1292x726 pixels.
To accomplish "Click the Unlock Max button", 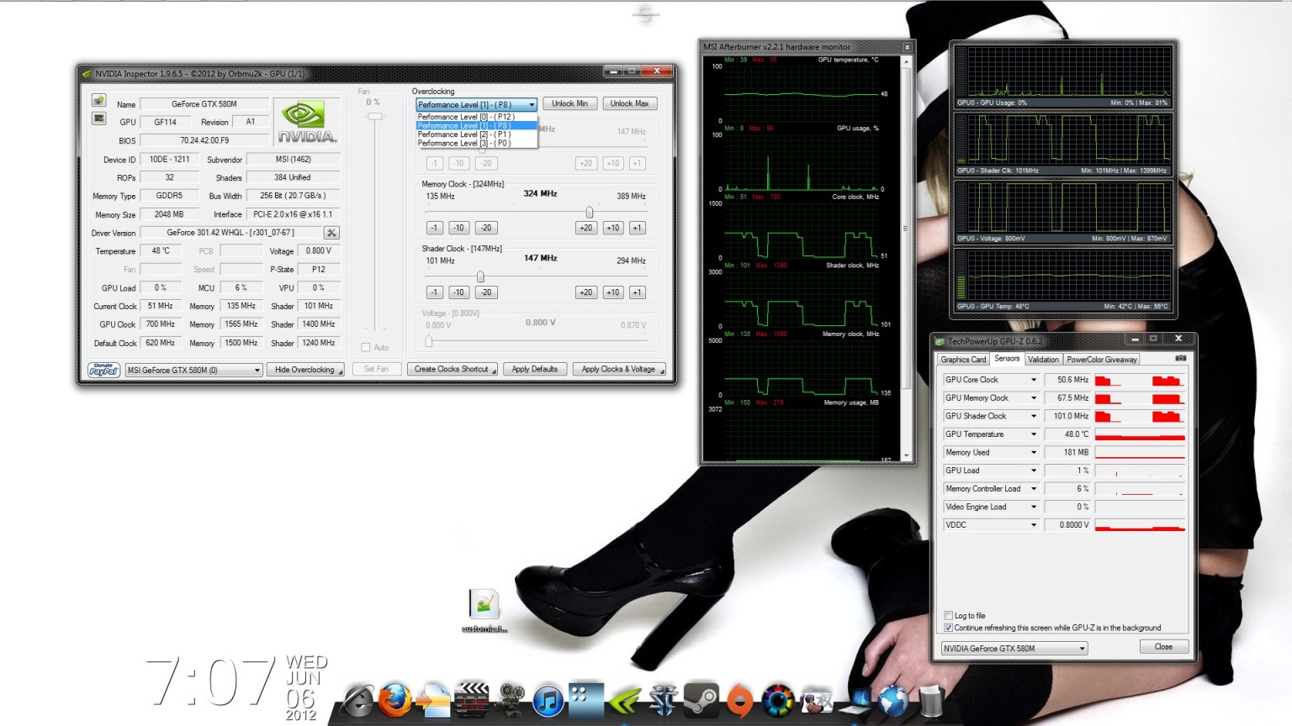I will [x=629, y=103].
